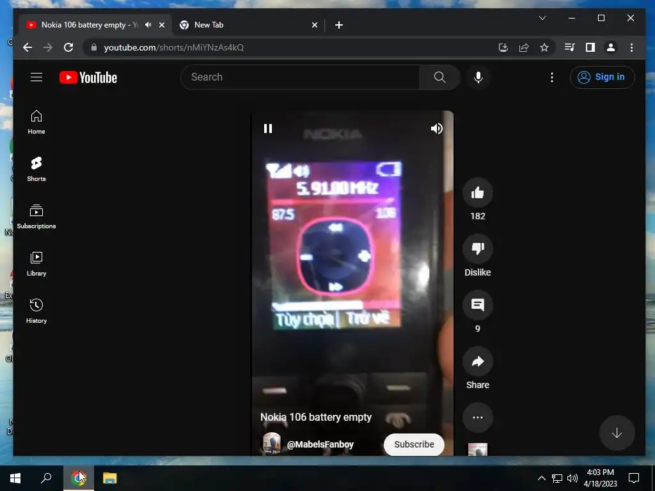Share this Short
This screenshot has height=491, width=655.
477,362
